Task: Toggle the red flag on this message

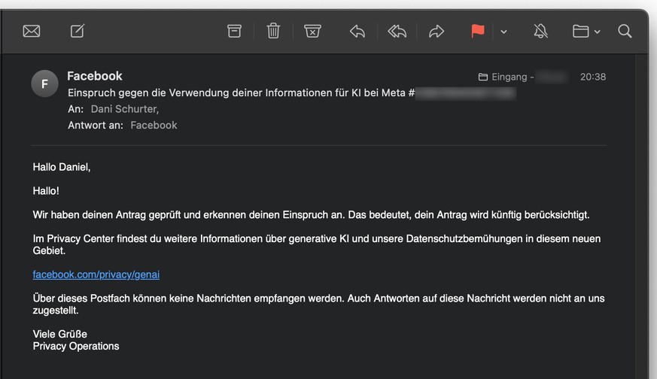Action: pyautogui.click(x=477, y=31)
